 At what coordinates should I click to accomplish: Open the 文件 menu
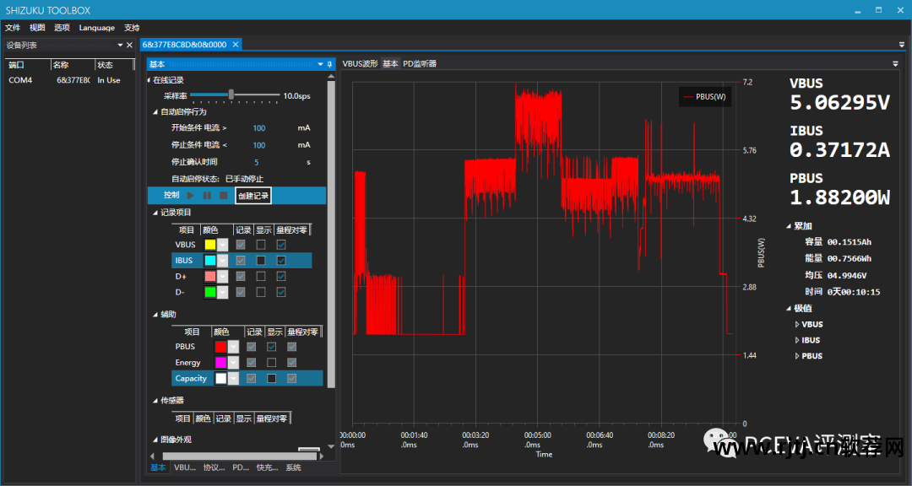tap(13, 28)
